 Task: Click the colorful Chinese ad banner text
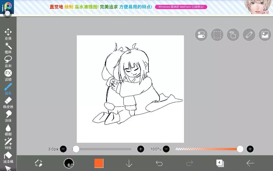pyautogui.click(x=101, y=7)
